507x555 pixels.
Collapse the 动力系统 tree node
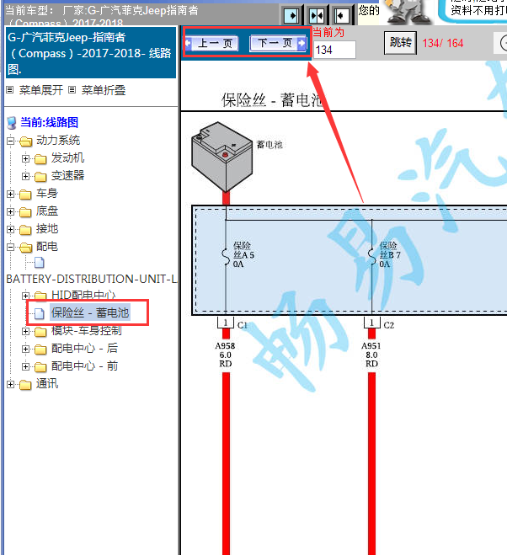coord(11,141)
